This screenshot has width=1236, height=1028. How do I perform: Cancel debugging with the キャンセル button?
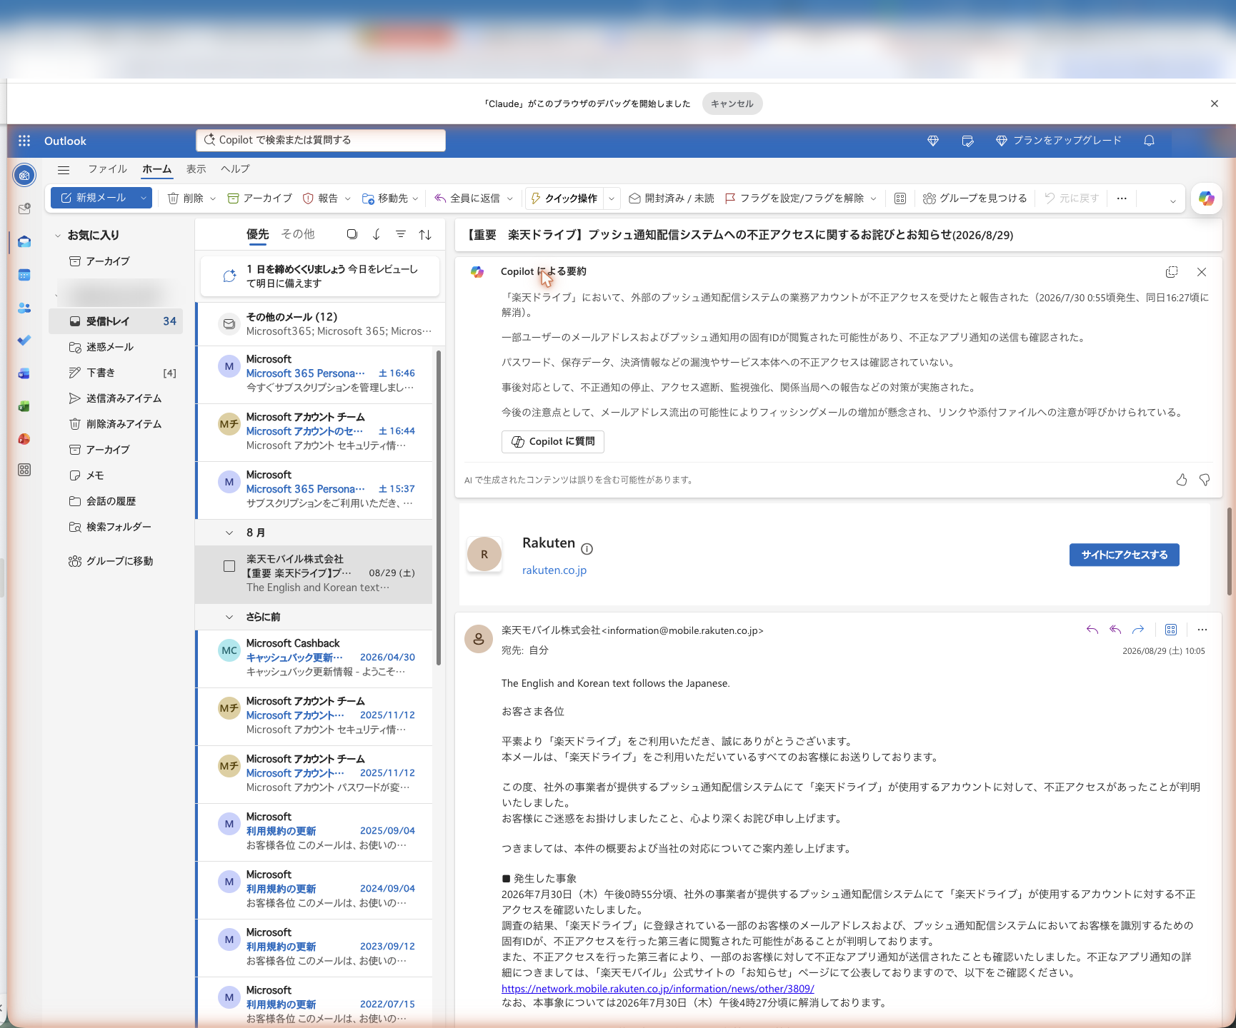pos(732,104)
